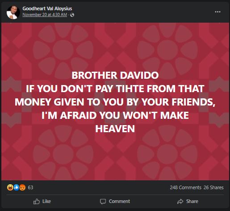View the 63 reactions count list
This screenshot has width=230, height=211.
pos(30,187)
